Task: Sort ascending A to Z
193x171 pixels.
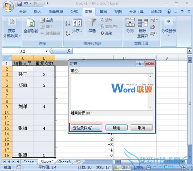Action: pos(68,24)
